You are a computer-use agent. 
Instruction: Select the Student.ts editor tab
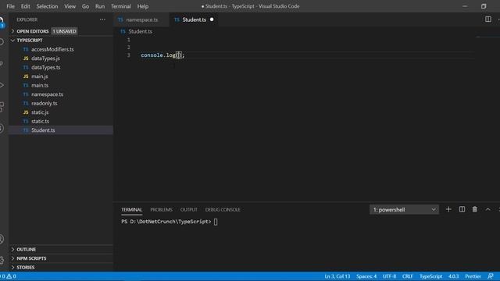pyautogui.click(x=194, y=20)
